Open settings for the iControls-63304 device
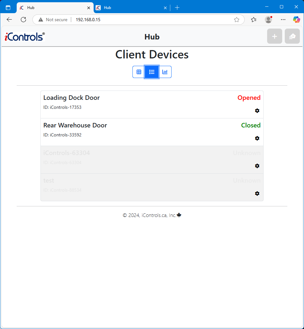Viewport: 304px width, 329px height. coord(257,166)
